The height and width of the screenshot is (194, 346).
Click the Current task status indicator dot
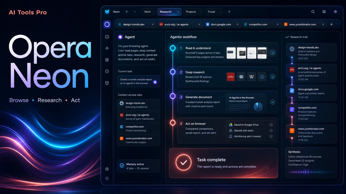155,82
